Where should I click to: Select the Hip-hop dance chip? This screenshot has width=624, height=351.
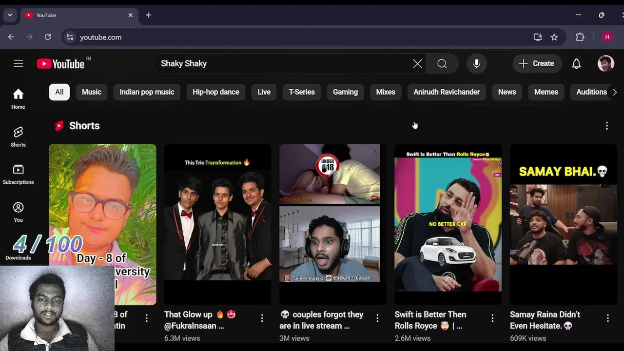tap(216, 92)
